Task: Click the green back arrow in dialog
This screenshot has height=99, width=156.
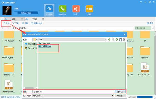Action: [109, 39]
